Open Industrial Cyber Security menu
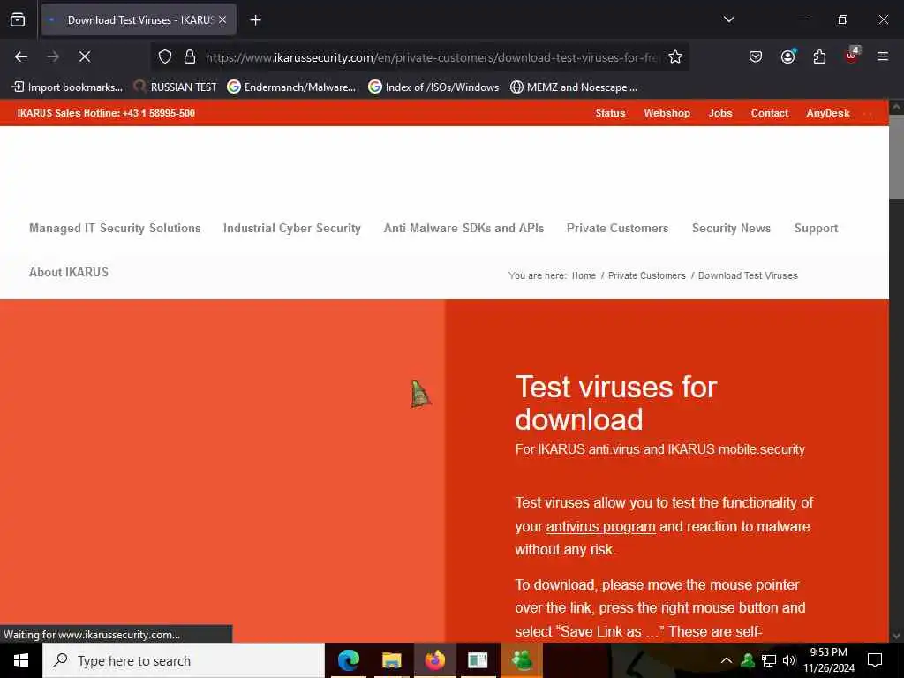Screen dimensions: 904x678 coord(291,229)
